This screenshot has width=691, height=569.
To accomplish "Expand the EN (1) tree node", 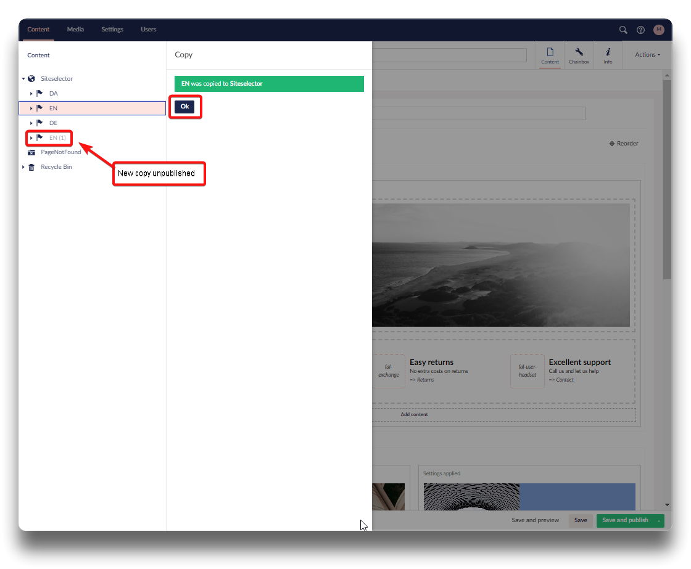I will pos(31,138).
